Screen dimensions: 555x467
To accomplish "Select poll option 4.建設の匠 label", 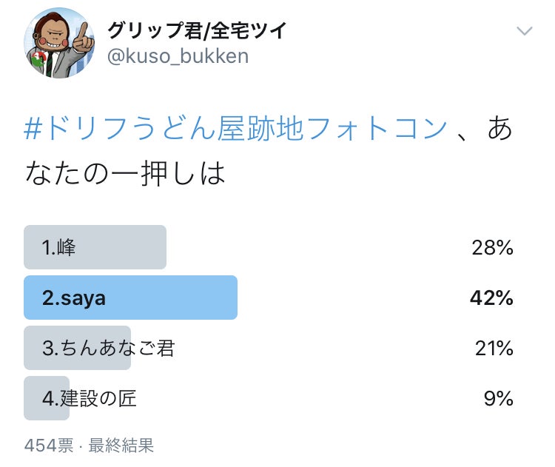I will click(90, 398).
